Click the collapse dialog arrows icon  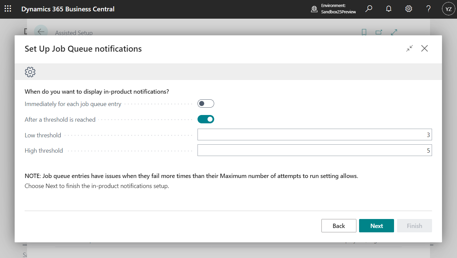click(409, 48)
